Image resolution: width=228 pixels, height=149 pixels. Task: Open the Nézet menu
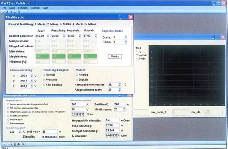(12, 8)
